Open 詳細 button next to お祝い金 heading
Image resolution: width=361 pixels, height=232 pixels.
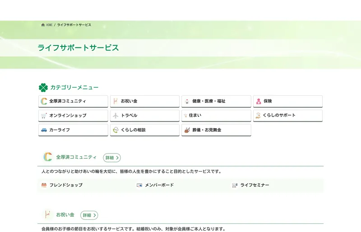89,215
